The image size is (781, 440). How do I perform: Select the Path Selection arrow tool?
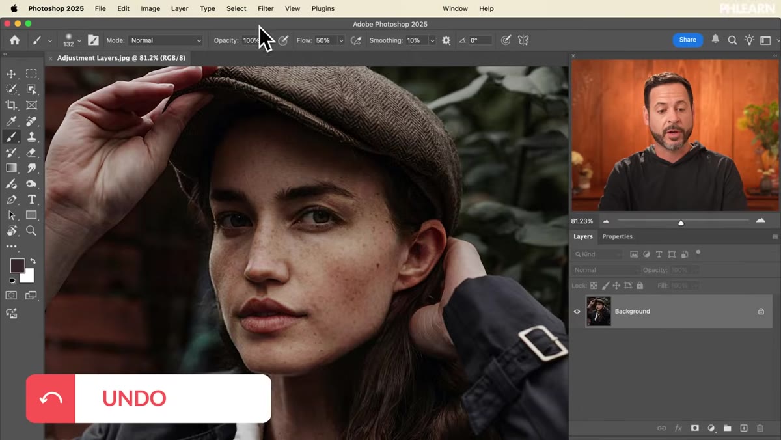[x=11, y=215]
